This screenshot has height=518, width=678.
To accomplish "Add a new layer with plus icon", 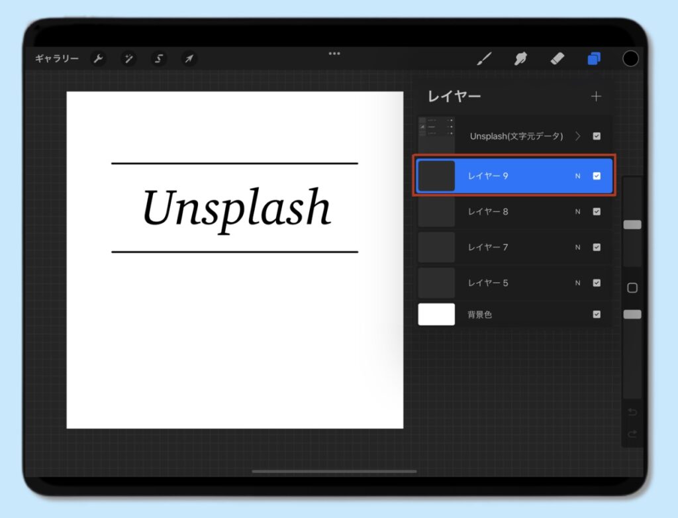I will click(596, 96).
